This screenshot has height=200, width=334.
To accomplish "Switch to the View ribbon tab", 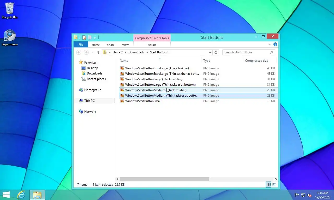I will tap(125, 45).
